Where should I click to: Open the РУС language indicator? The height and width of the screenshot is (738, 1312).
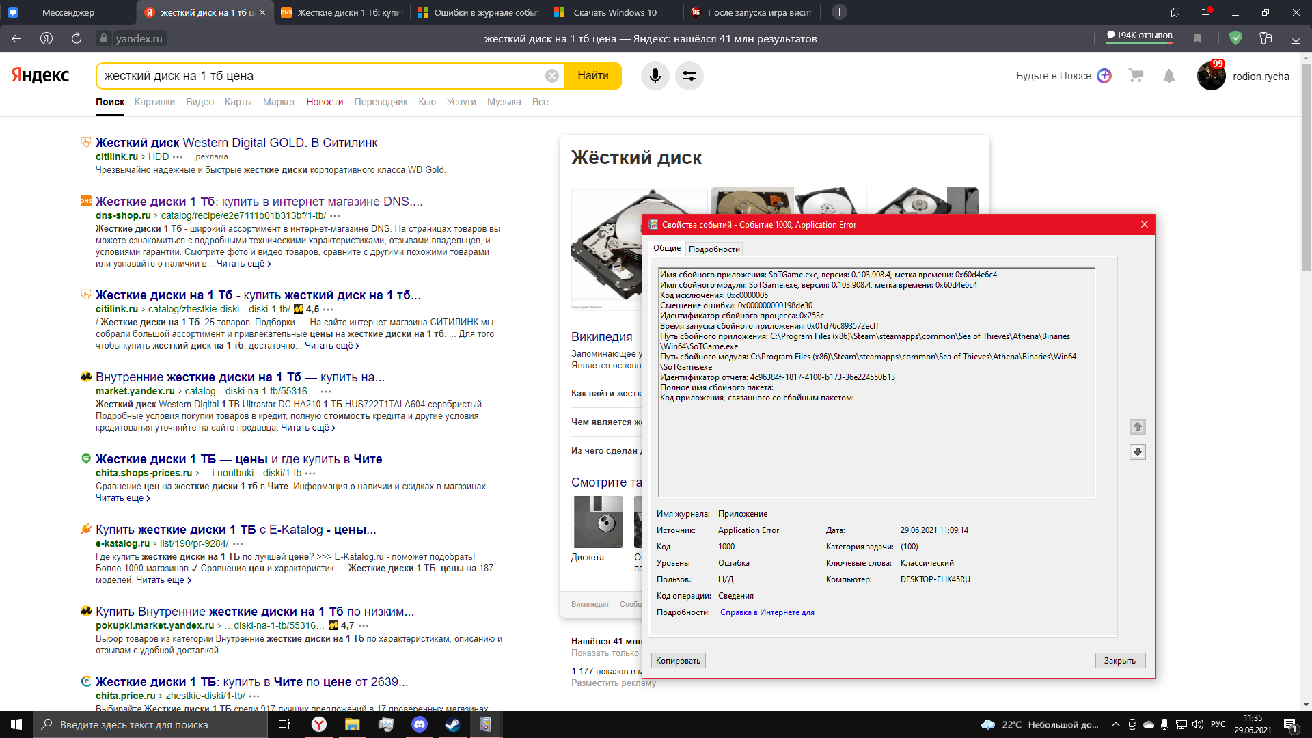(1218, 724)
